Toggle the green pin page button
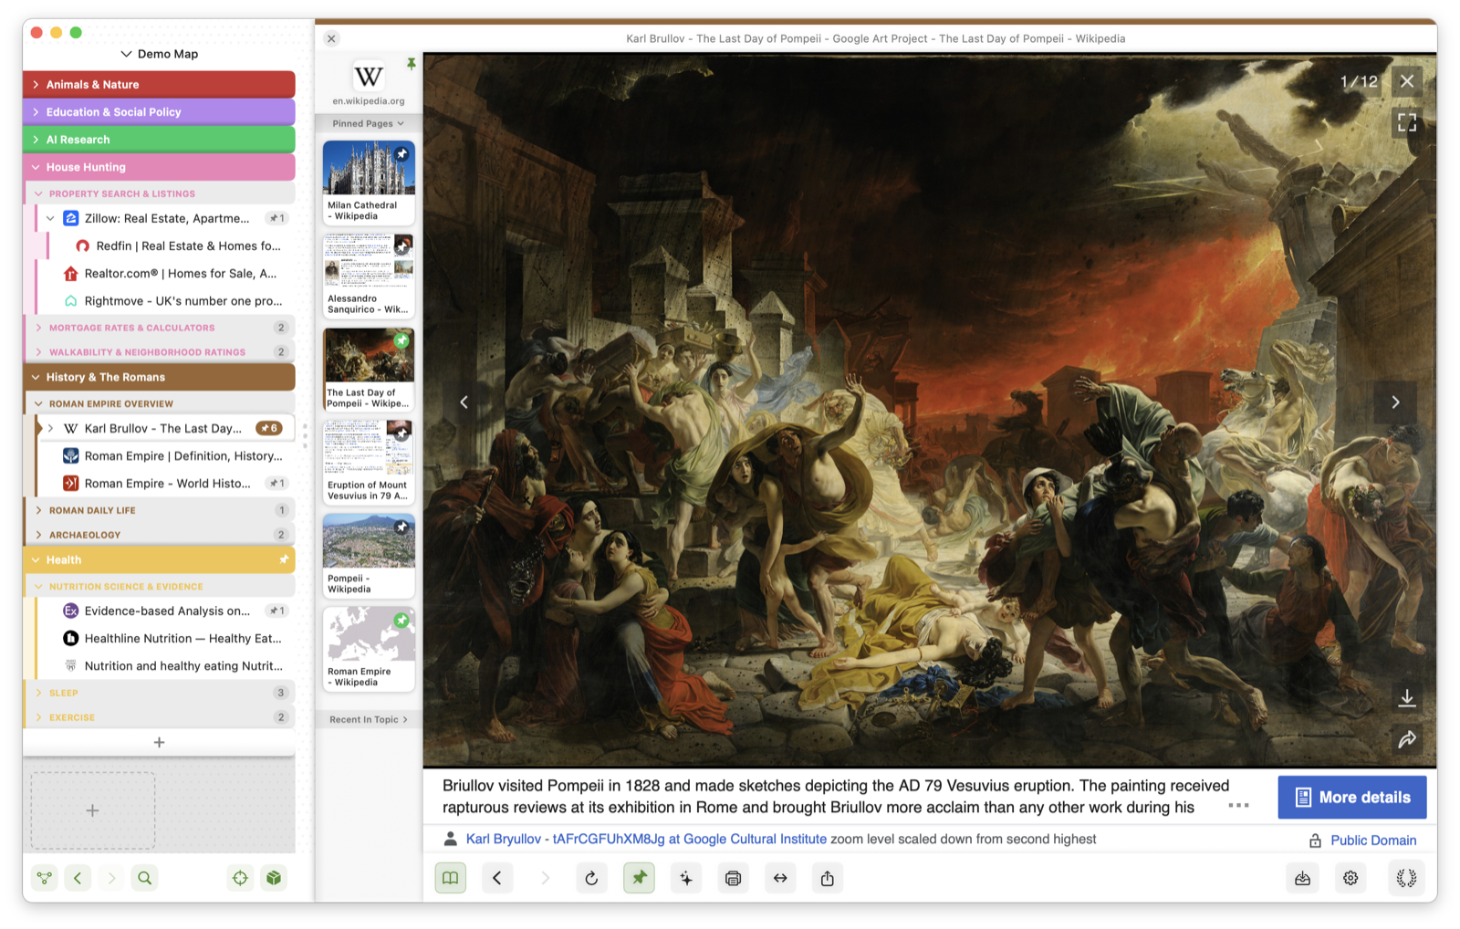1460x929 pixels. (x=639, y=878)
